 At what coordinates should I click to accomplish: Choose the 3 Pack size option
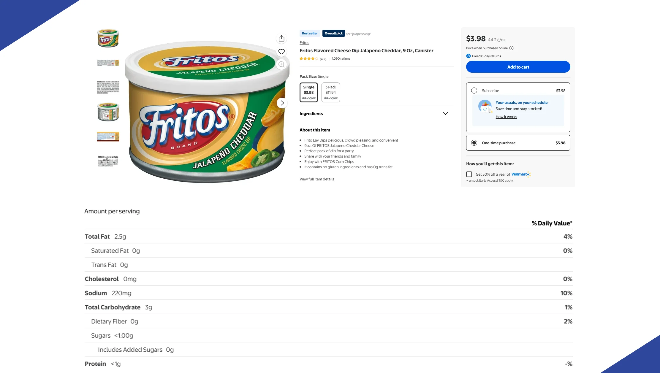[x=331, y=92]
